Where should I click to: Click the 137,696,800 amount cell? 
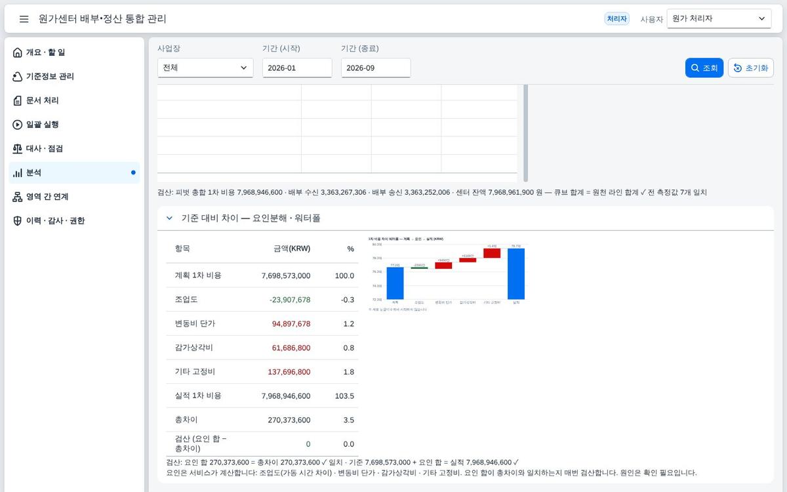(x=289, y=372)
